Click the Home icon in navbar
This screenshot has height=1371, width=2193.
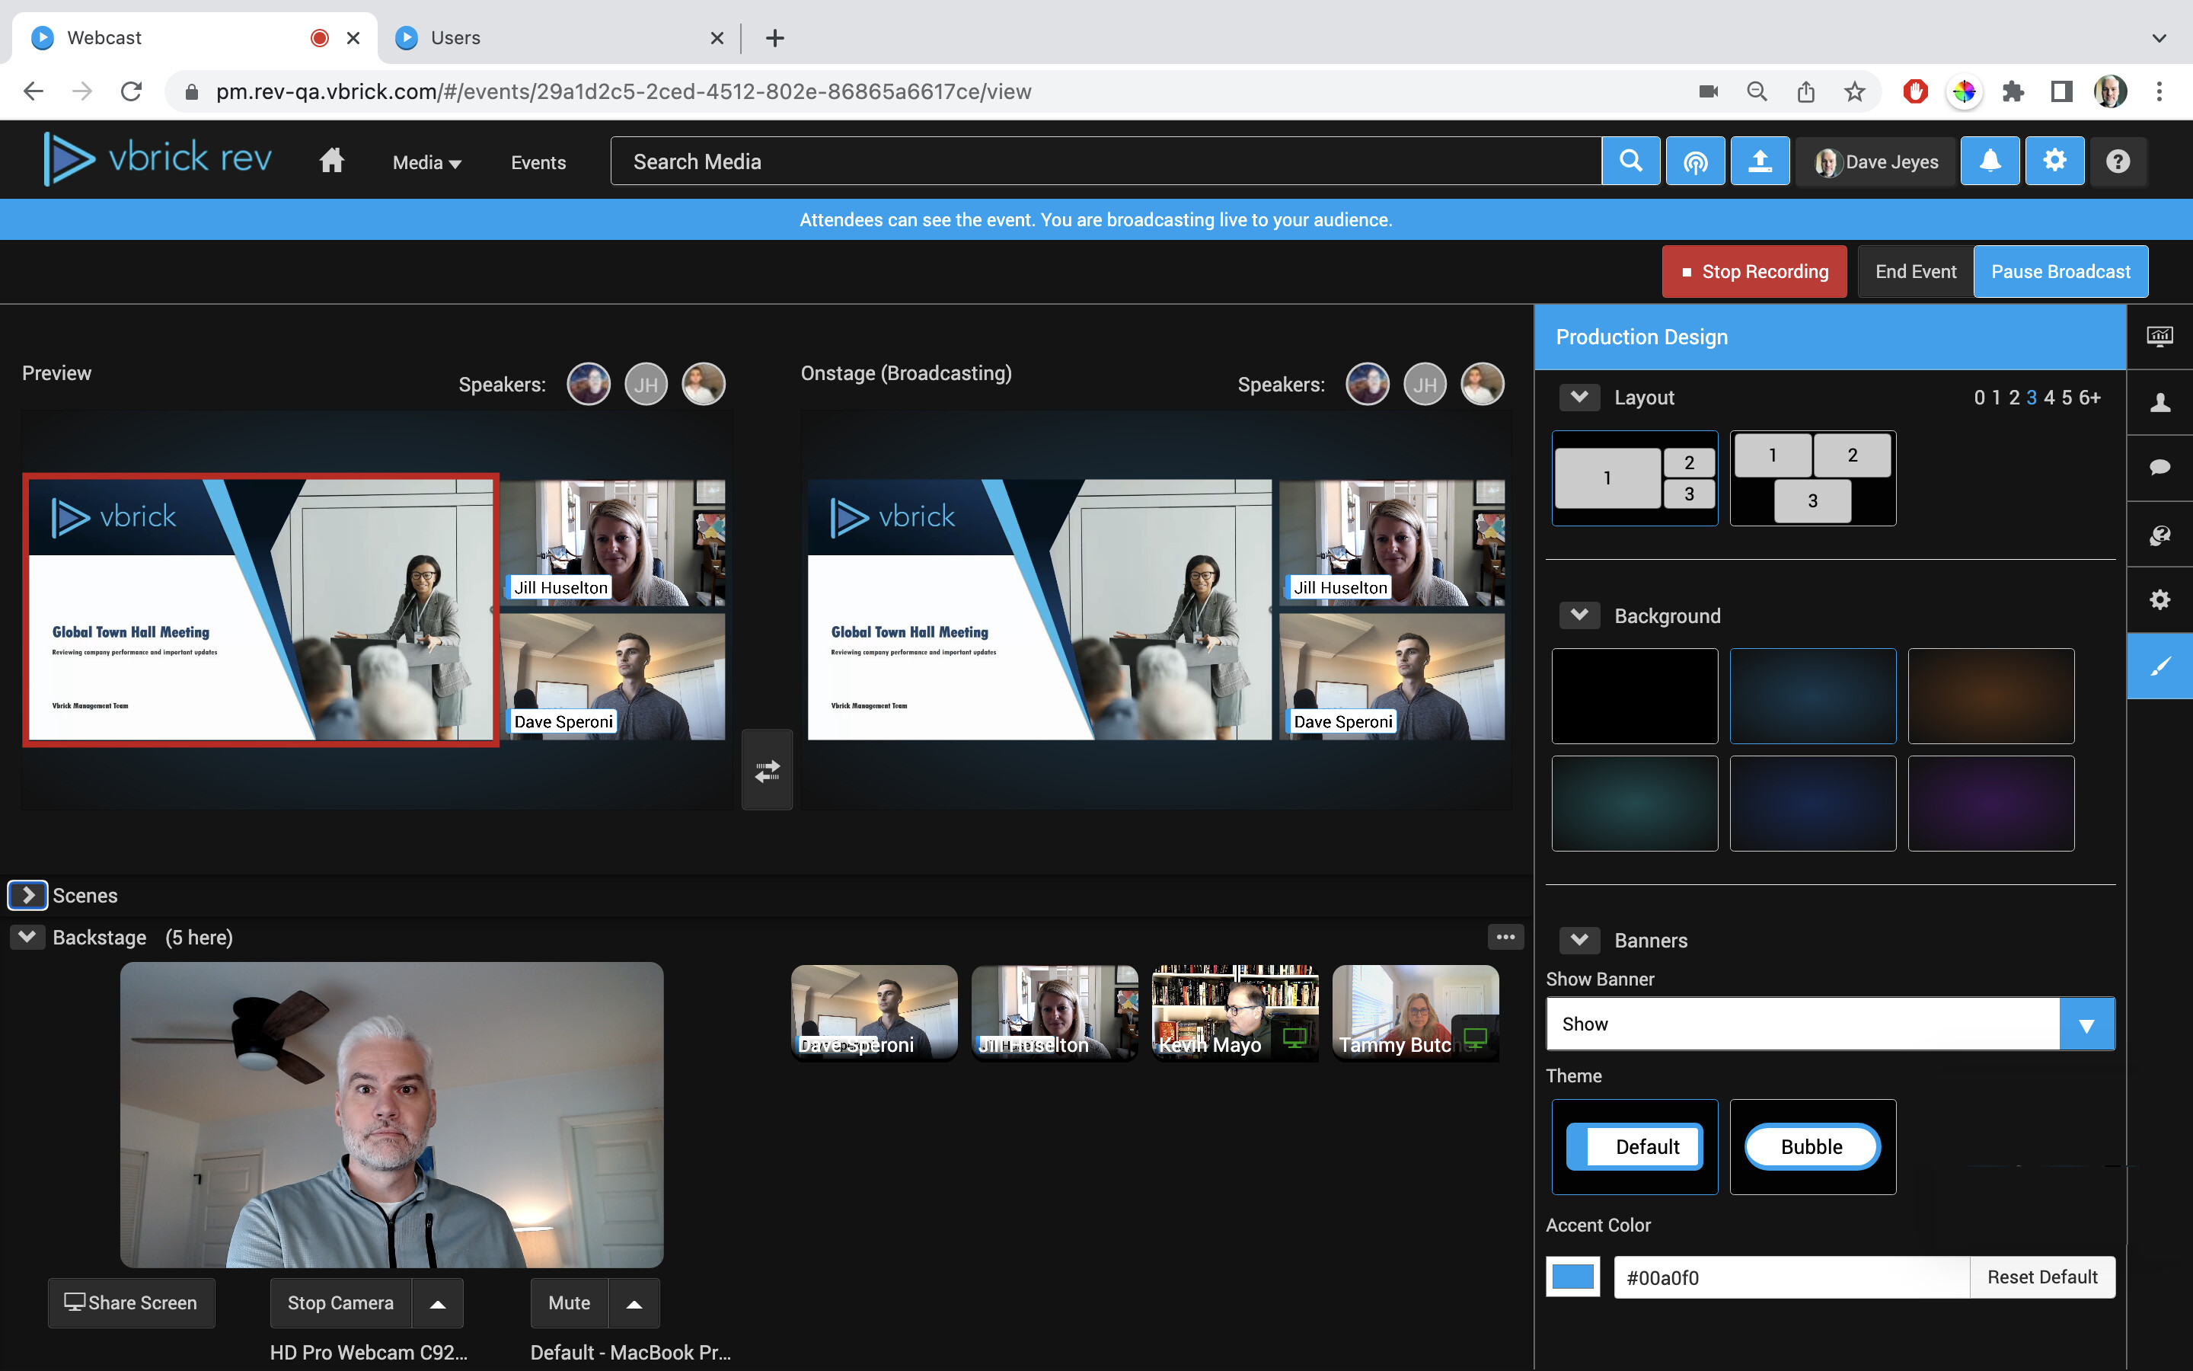tap(332, 161)
